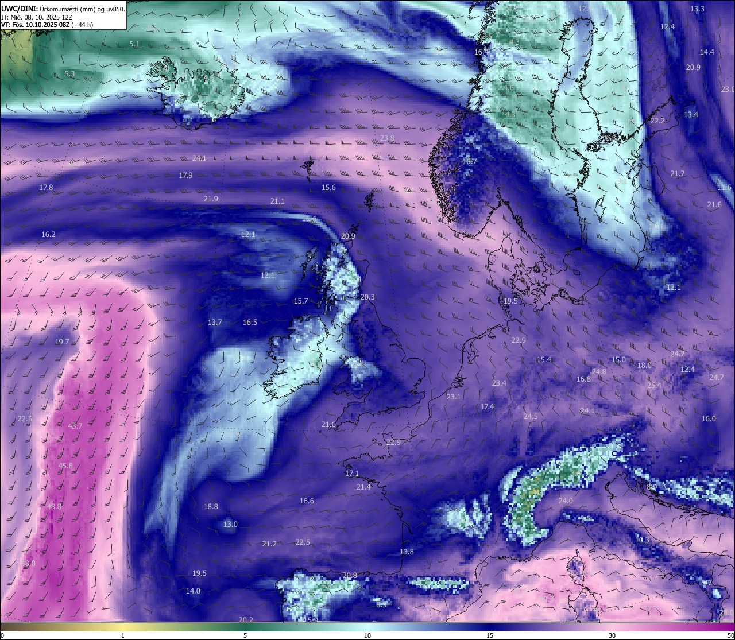Click the 20.8 value label
The height and width of the screenshot is (640, 735).
coord(350,575)
